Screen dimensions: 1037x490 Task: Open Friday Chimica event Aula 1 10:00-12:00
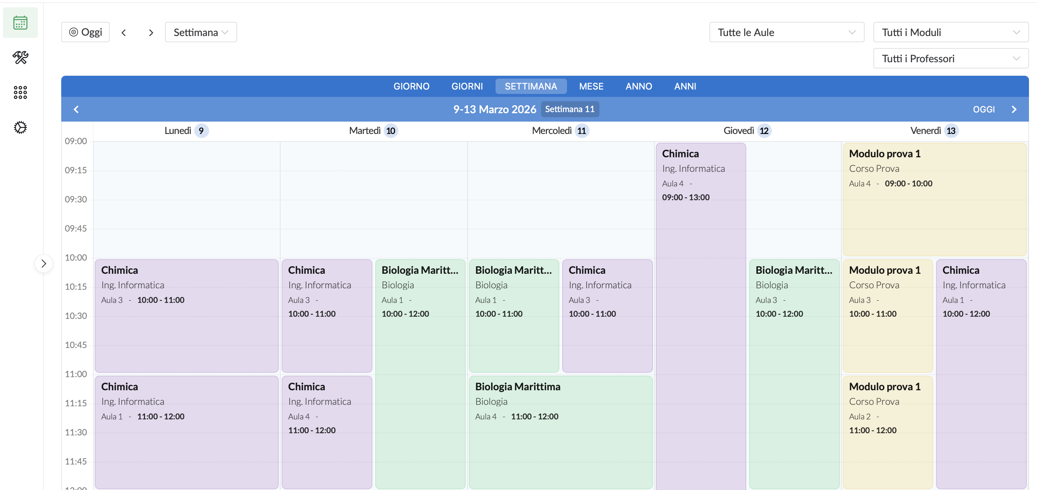click(981, 374)
